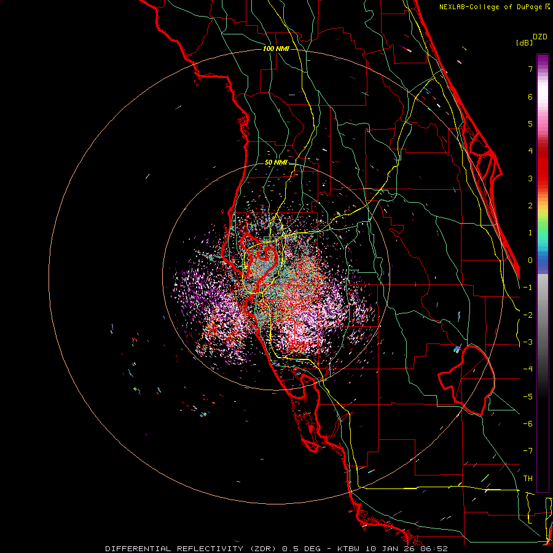Click the "DZD" legend title
The height and width of the screenshot is (553, 553).
tap(540, 37)
